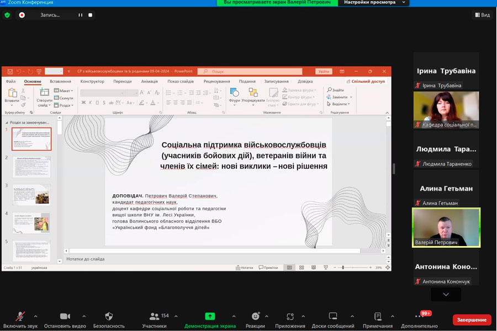Pause the recording in progress

(80, 15)
